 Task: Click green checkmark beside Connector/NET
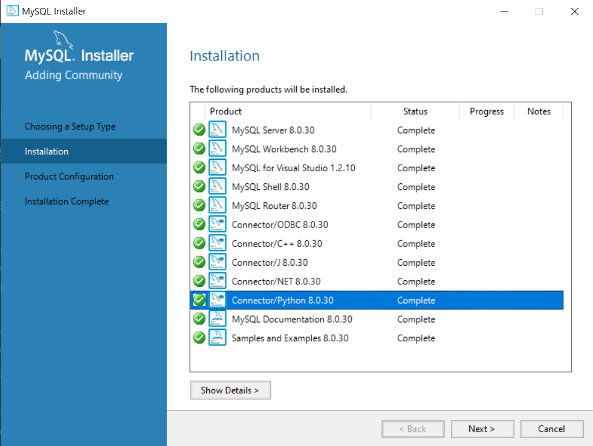click(x=199, y=281)
